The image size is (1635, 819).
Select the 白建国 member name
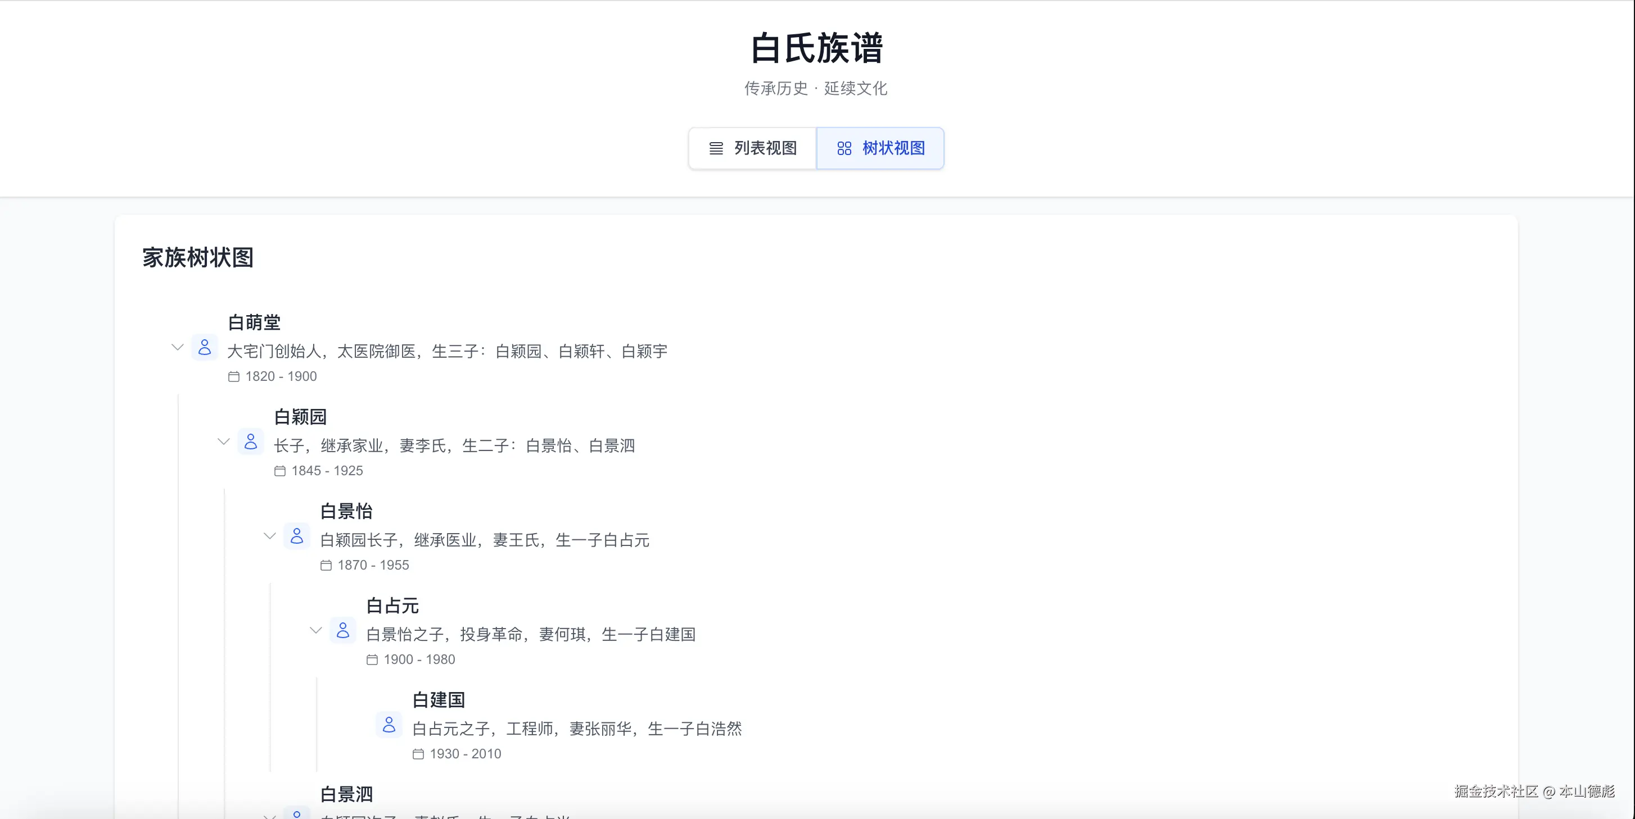coord(439,700)
